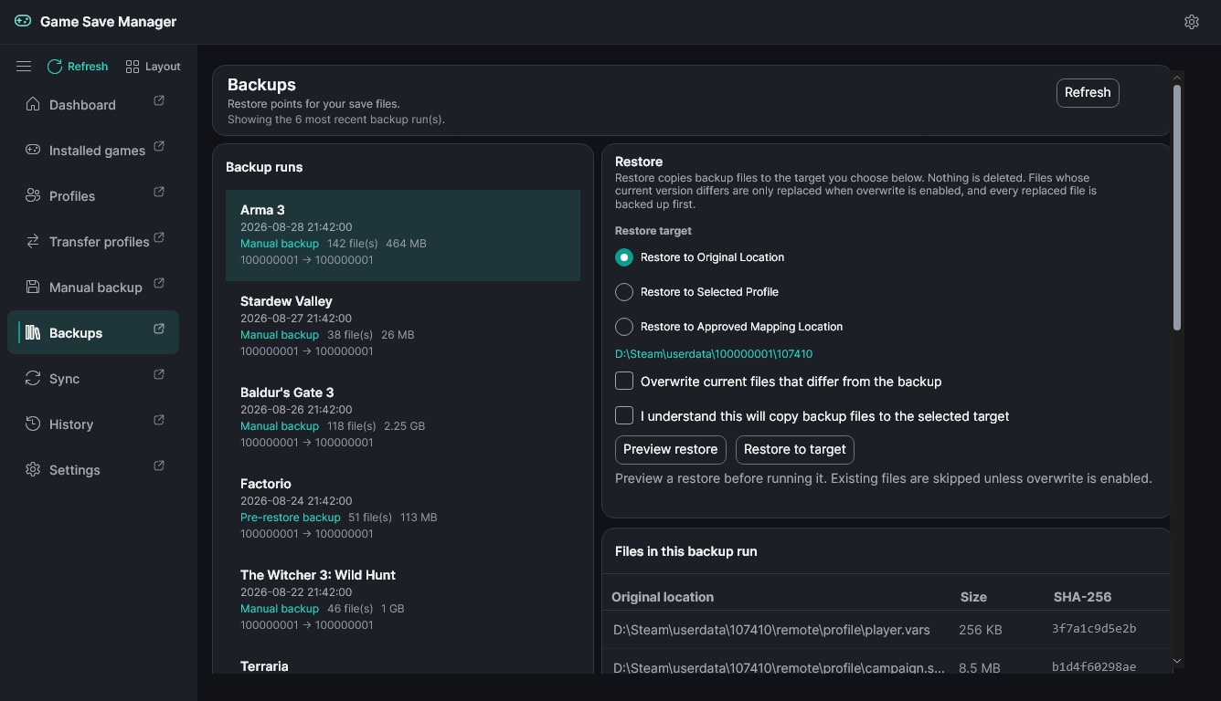1221x701 pixels.
Task: Choose Restore to Selected Profile option
Action: [624, 292]
